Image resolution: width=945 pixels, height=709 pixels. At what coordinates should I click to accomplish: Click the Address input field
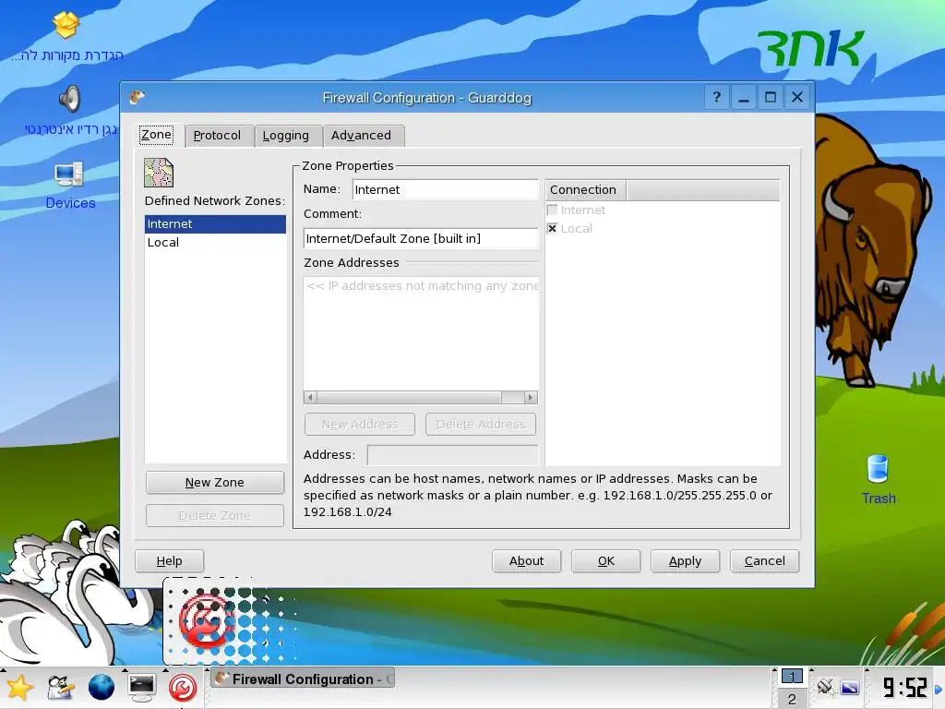pyautogui.click(x=452, y=454)
